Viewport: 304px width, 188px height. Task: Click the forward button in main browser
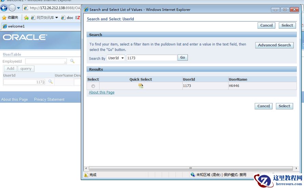tap(12, 8)
